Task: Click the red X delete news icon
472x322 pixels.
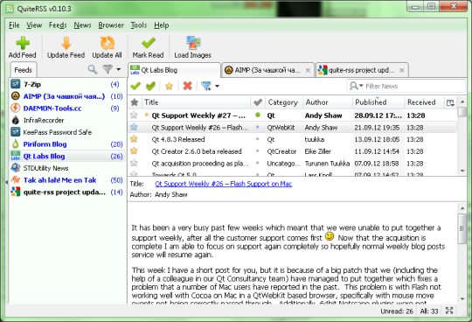Action: click(x=188, y=86)
